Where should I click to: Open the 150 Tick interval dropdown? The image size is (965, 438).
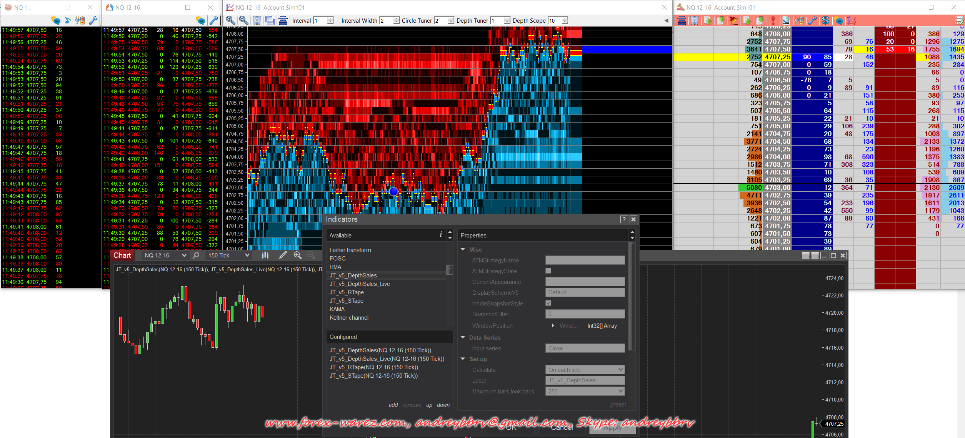[228, 255]
